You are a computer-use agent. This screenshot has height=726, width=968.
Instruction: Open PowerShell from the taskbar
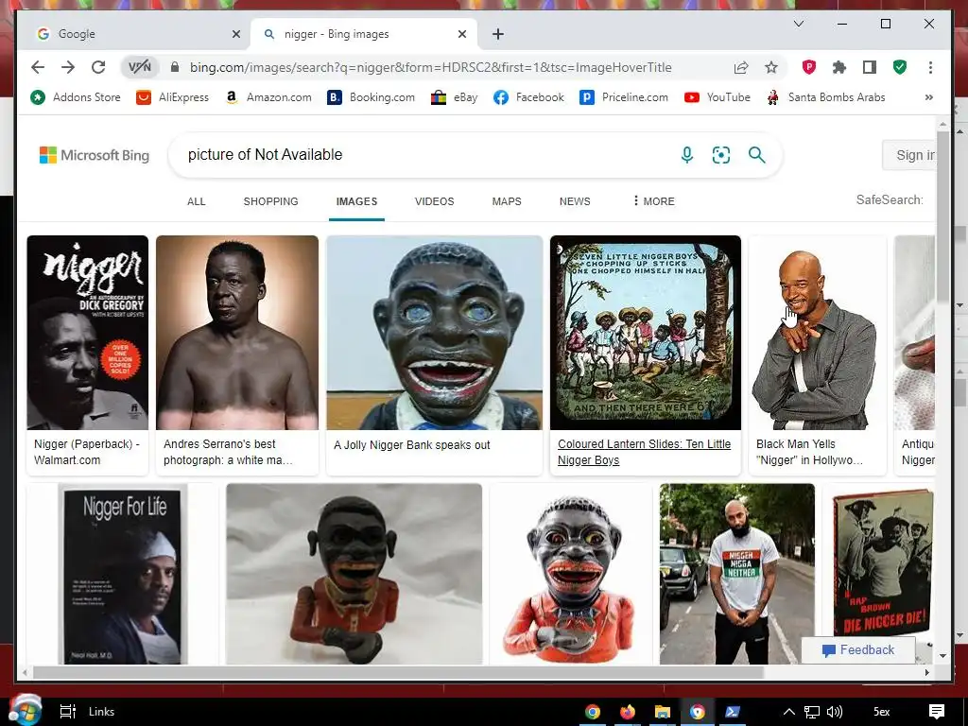733,712
